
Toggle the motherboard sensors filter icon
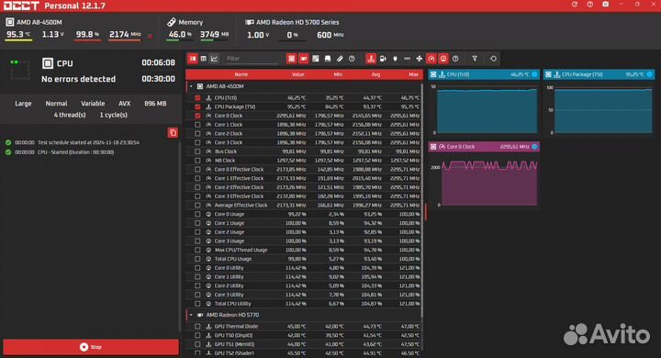(x=315, y=59)
